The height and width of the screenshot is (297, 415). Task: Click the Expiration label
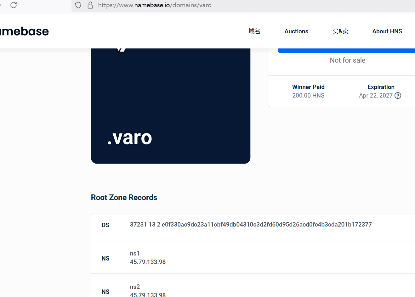381,87
